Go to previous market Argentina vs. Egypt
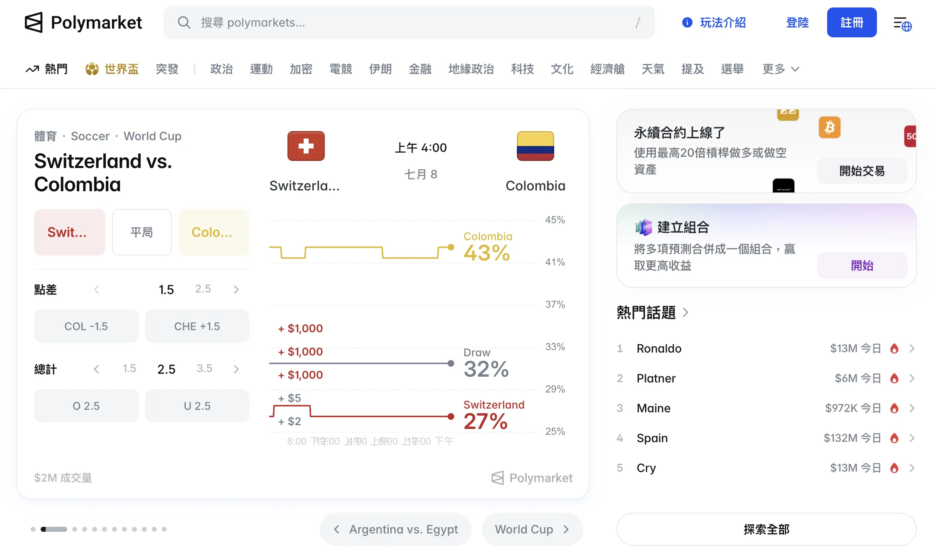 (x=395, y=529)
